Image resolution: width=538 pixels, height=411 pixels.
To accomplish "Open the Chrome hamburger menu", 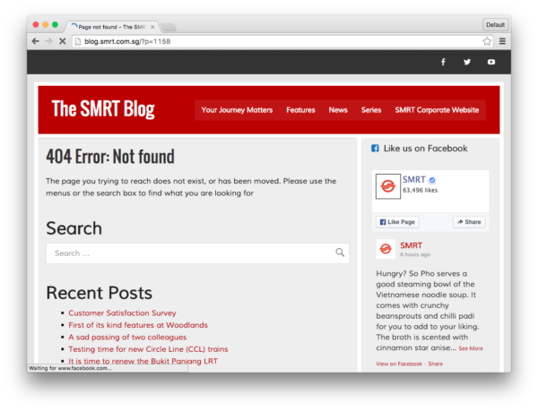I will (x=502, y=41).
